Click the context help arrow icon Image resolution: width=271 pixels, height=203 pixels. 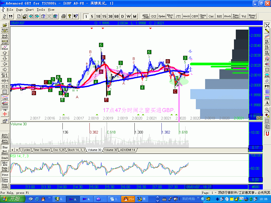pos(75,16)
